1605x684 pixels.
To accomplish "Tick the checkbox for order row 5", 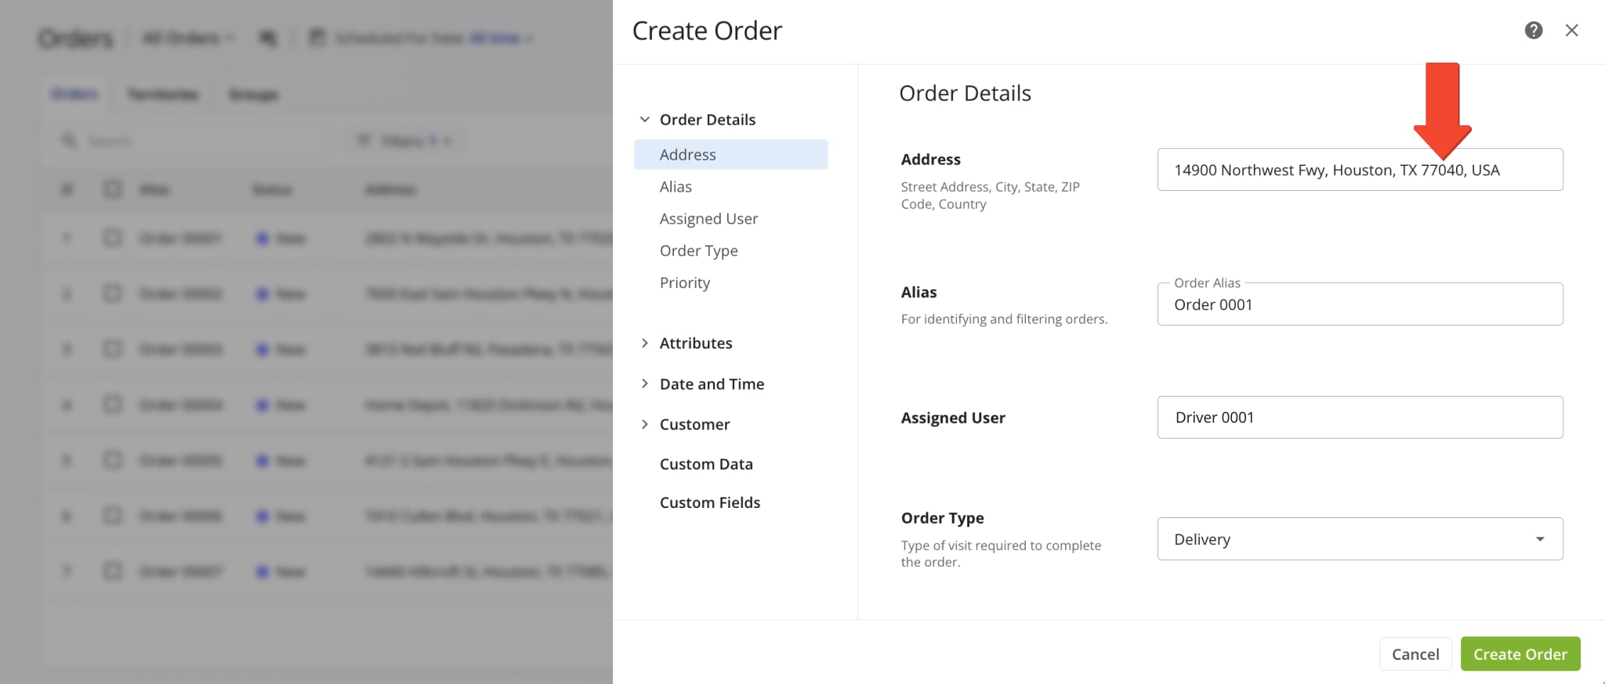I will 113,459.
